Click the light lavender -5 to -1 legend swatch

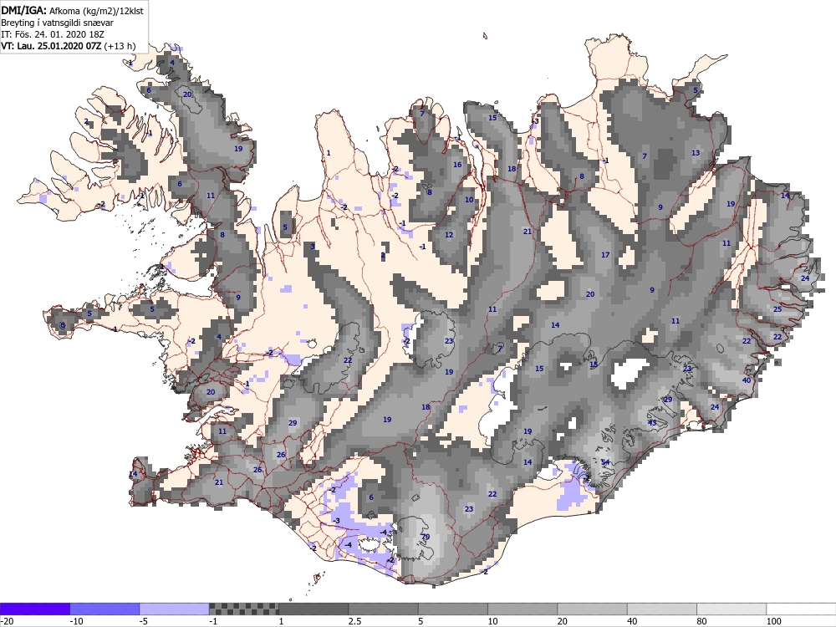pos(175,609)
